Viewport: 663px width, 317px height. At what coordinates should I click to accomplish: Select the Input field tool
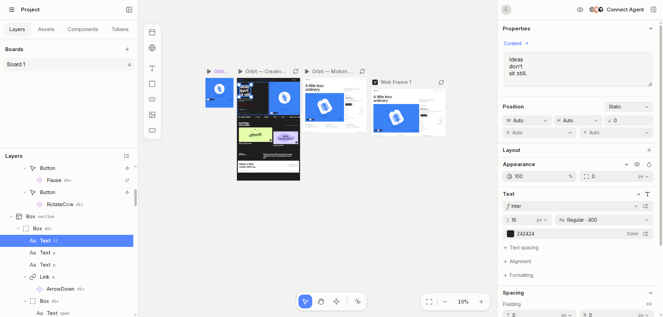[x=152, y=131]
